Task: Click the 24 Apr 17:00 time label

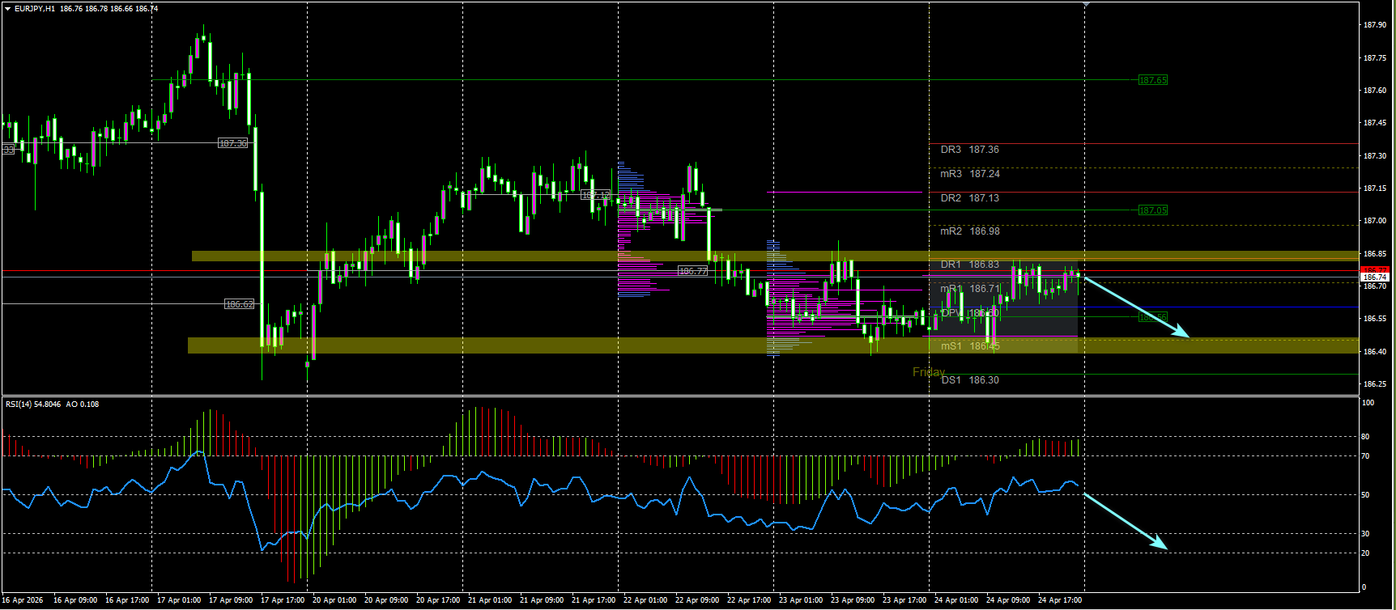Action: pos(1060,600)
